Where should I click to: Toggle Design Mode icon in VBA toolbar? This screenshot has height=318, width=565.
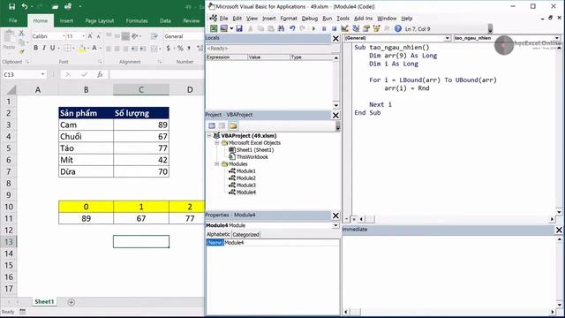(x=345, y=28)
